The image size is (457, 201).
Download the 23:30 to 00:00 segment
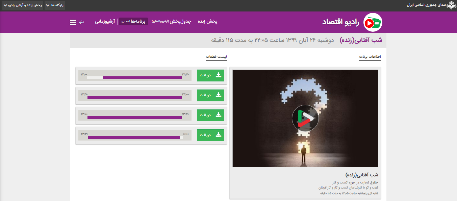[x=210, y=135]
